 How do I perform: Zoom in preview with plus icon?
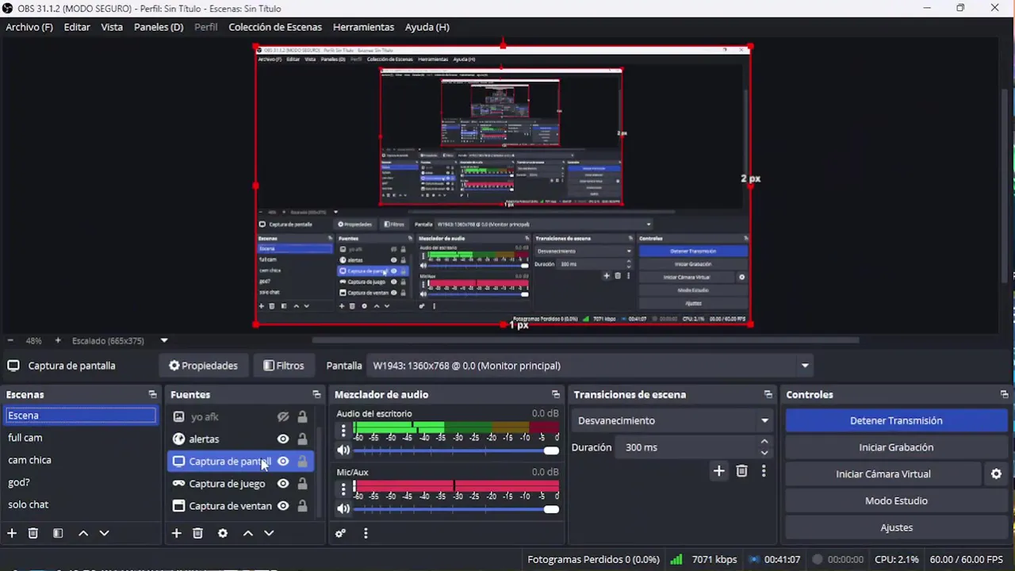tap(58, 341)
